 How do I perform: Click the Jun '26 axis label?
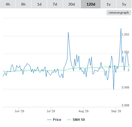pos(19,111)
